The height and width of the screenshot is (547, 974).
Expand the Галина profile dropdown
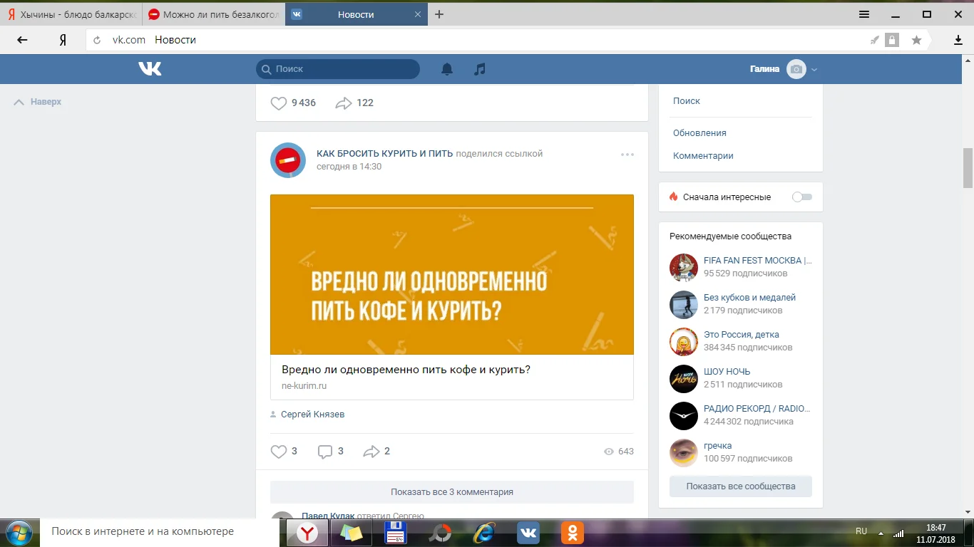pyautogui.click(x=814, y=70)
